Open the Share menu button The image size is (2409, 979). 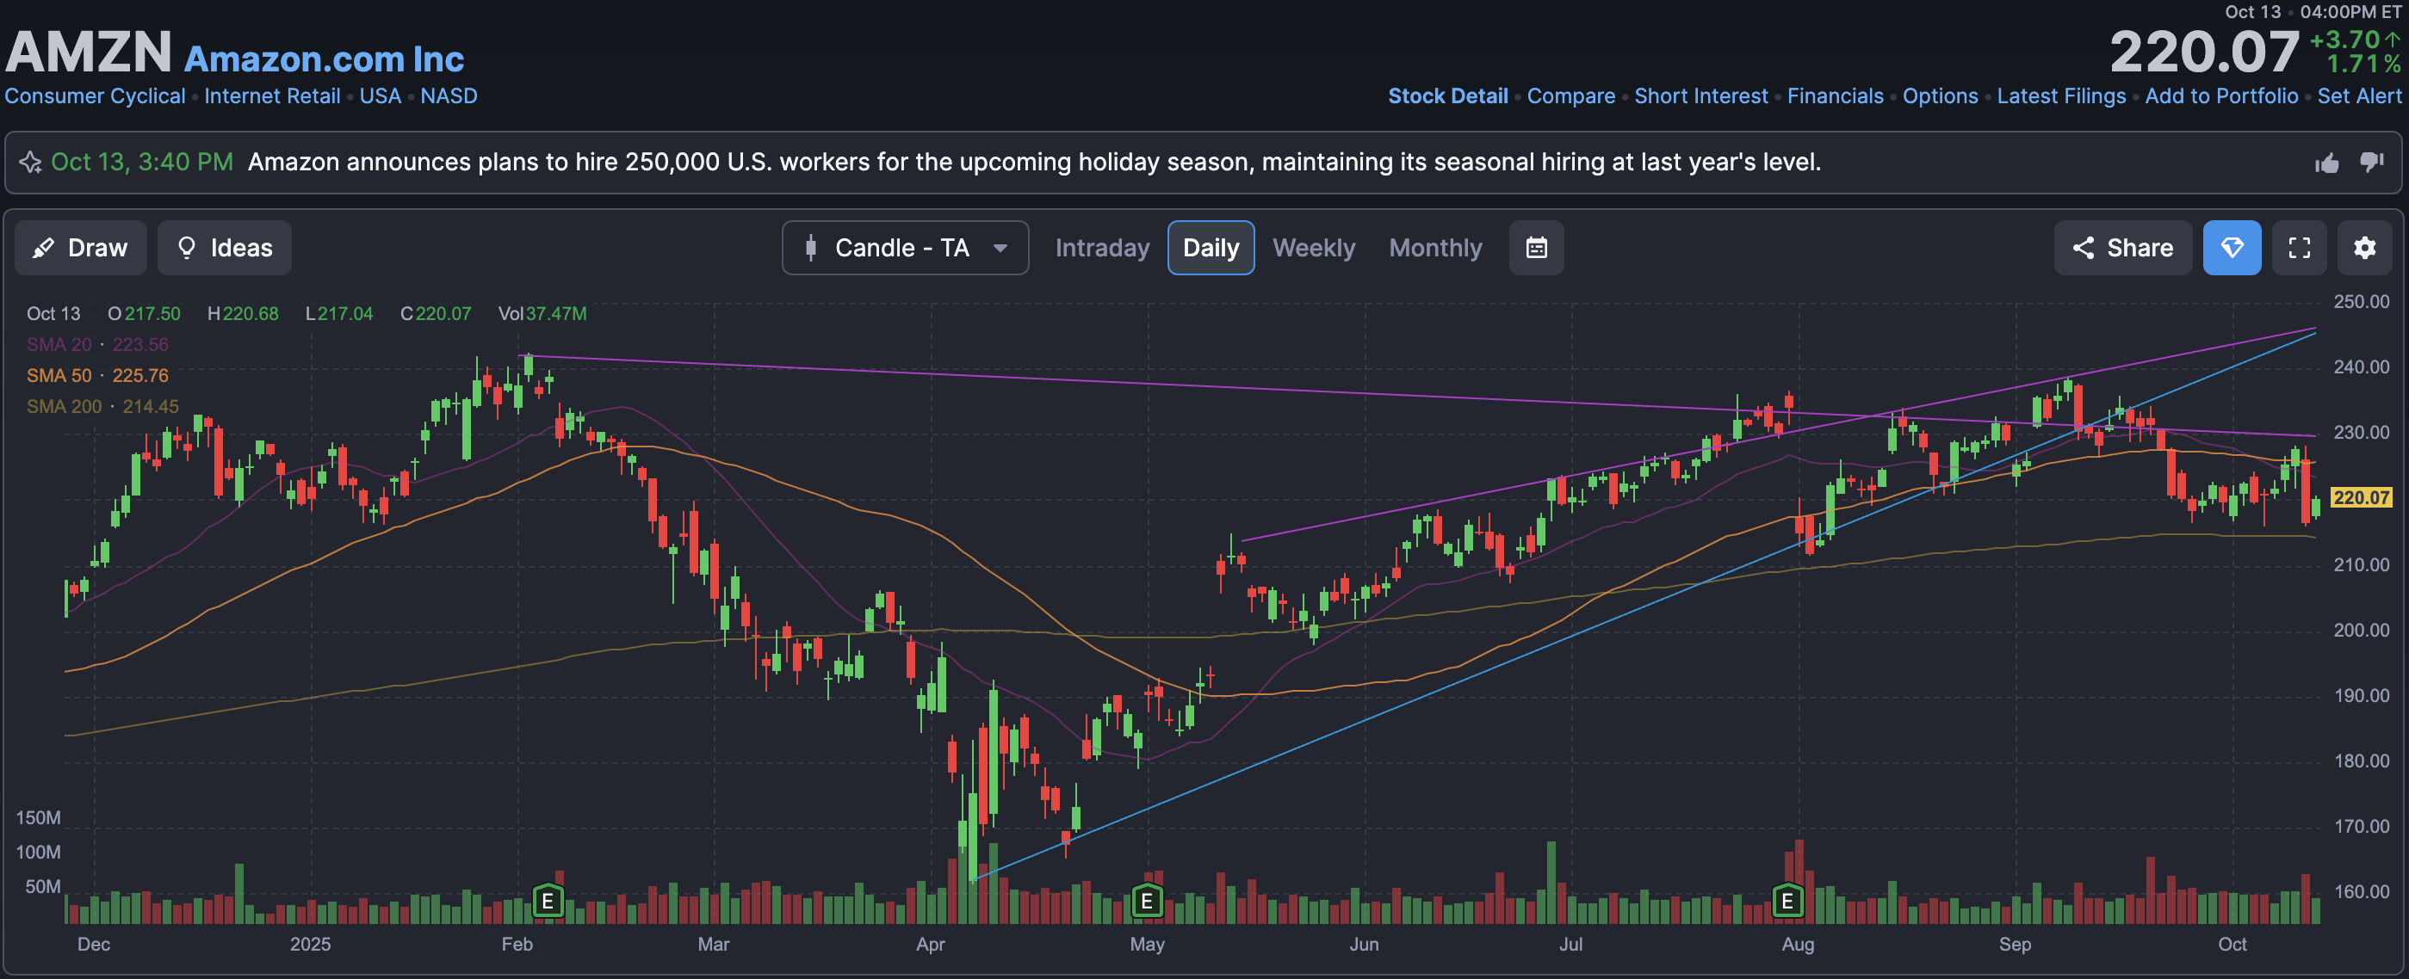[2123, 248]
